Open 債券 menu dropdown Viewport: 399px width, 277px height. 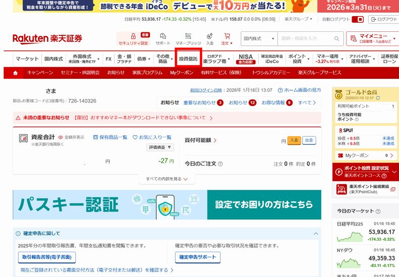pyautogui.click(x=143, y=59)
